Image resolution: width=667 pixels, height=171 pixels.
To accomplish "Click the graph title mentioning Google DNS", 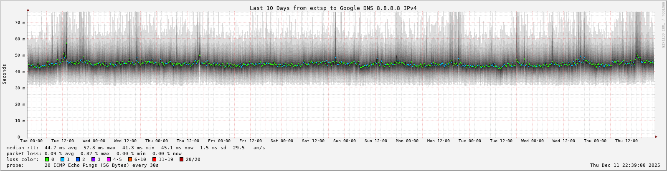I will [333, 8].
